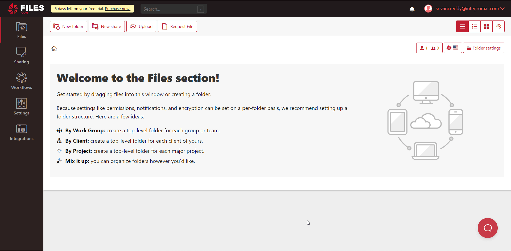This screenshot has width=511, height=251.
Task: Click the "By Client:" text
Action: pyautogui.click(x=77, y=141)
